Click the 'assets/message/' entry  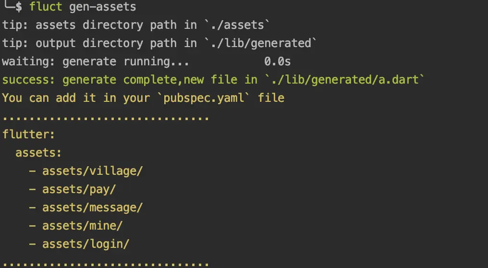pyautogui.click(x=92, y=207)
